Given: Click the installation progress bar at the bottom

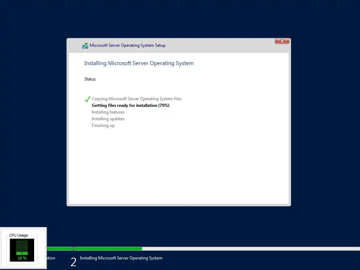Looking at the screenshot, I should click(203, 249).
